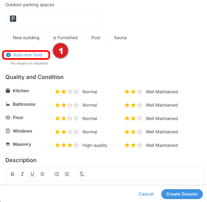This screenshot has width=207, height=202.
Task: Enable the is Furnished checkbox
Action: point(48,38)
